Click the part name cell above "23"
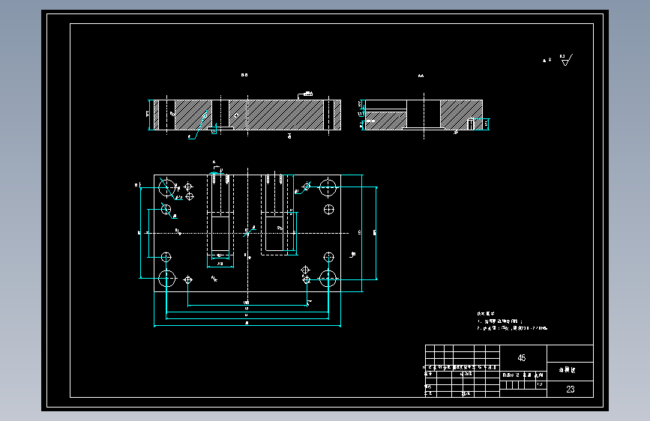Viewport: 650px width, 421px height. click(x=570, y=371)
